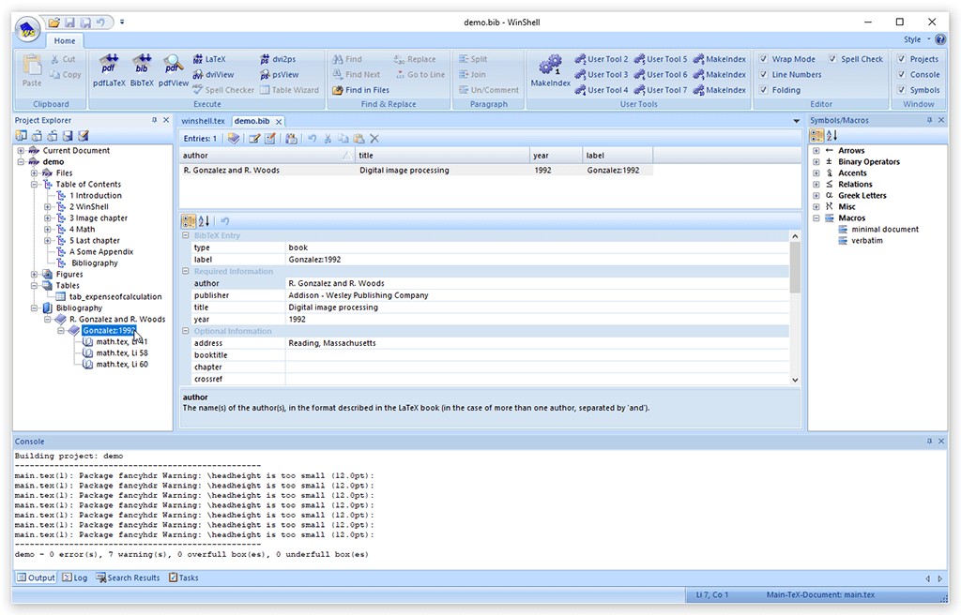Click the pdfLaTeX compile icon
Screen dimensions: 961x615
coord(109,67)
